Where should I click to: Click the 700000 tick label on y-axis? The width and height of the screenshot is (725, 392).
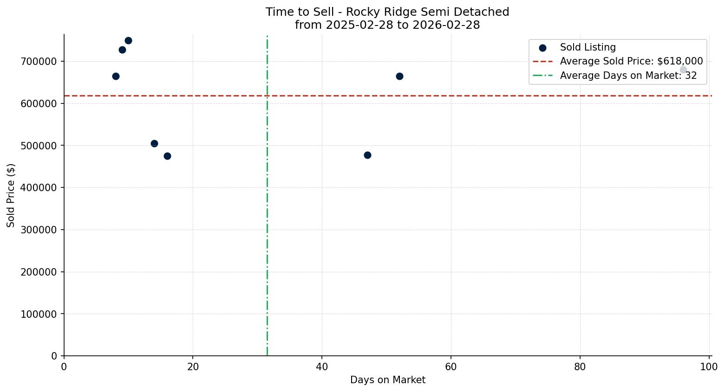click(39, 62)
